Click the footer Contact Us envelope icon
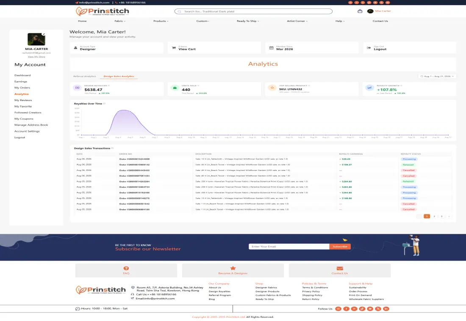Screen dimensions: 466x321 point(340,268)
